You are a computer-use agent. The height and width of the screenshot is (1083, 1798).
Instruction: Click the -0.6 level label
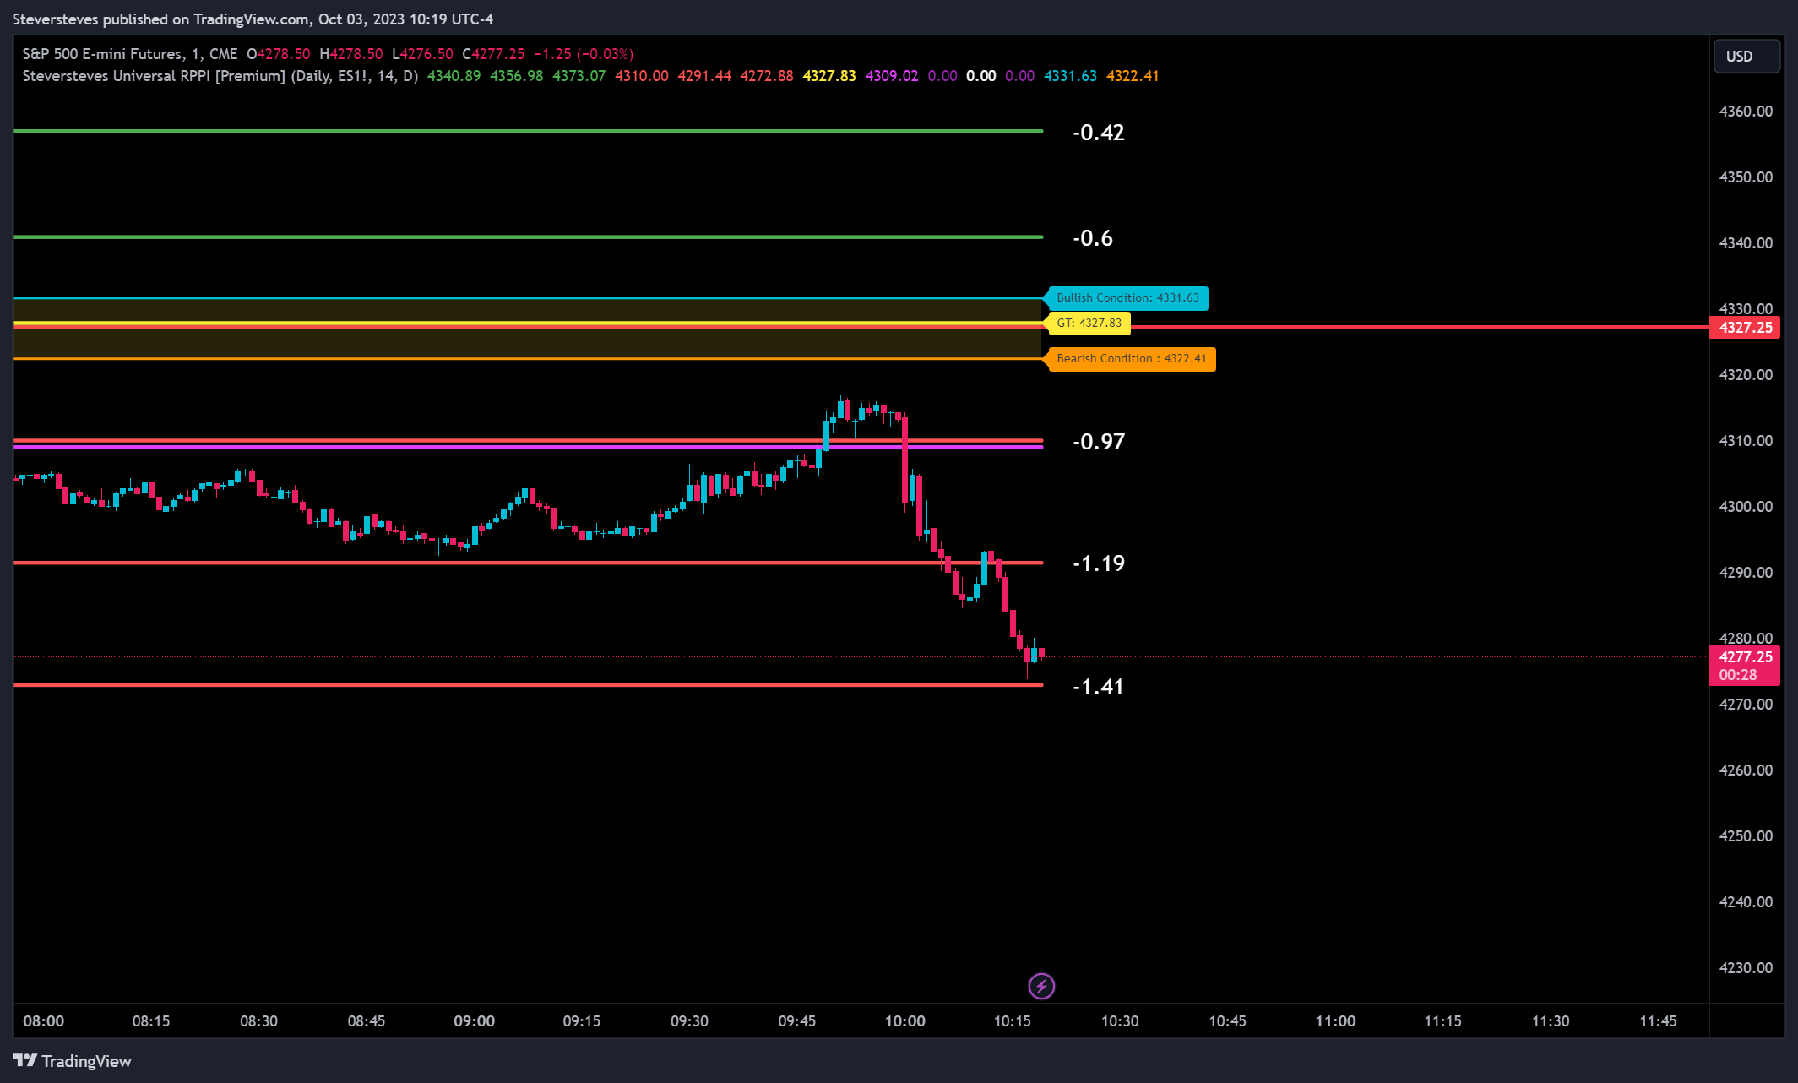click(x=1092, y=238)
